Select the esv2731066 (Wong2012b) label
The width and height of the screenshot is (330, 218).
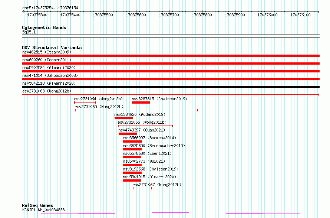pos(142,122)
